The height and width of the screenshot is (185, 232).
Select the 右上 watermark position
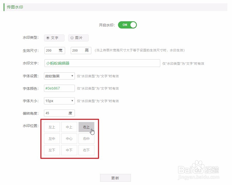click(x=86, y=127)
